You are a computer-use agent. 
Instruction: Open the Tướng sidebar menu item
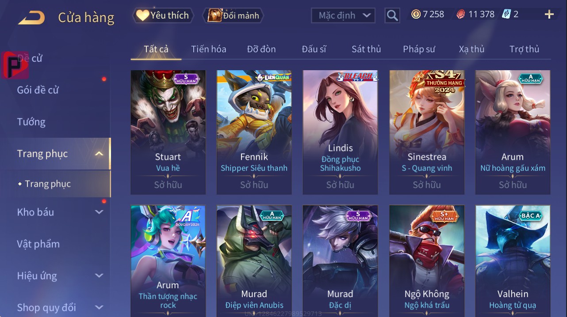[x=31, y=122]
